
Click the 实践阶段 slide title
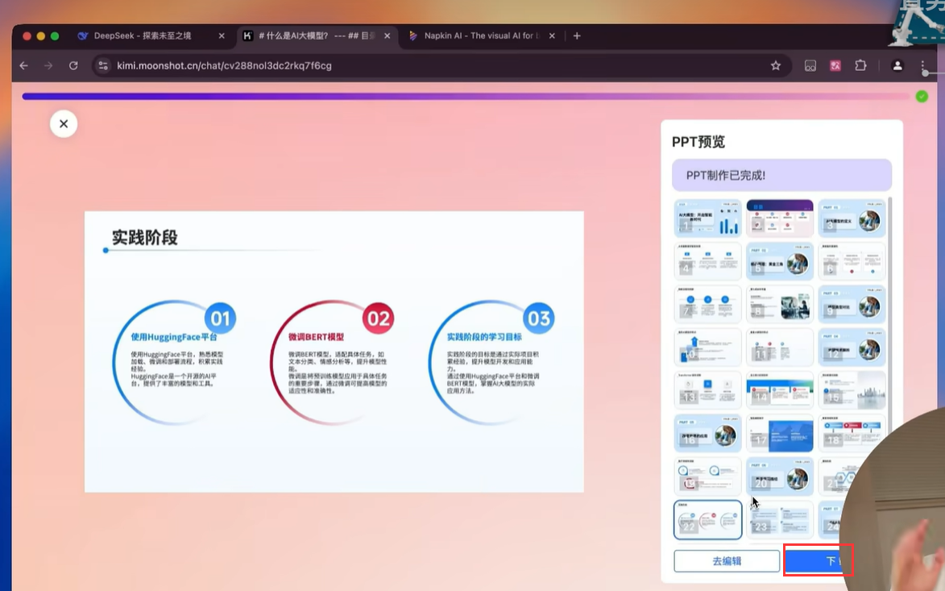pos(145,238)
